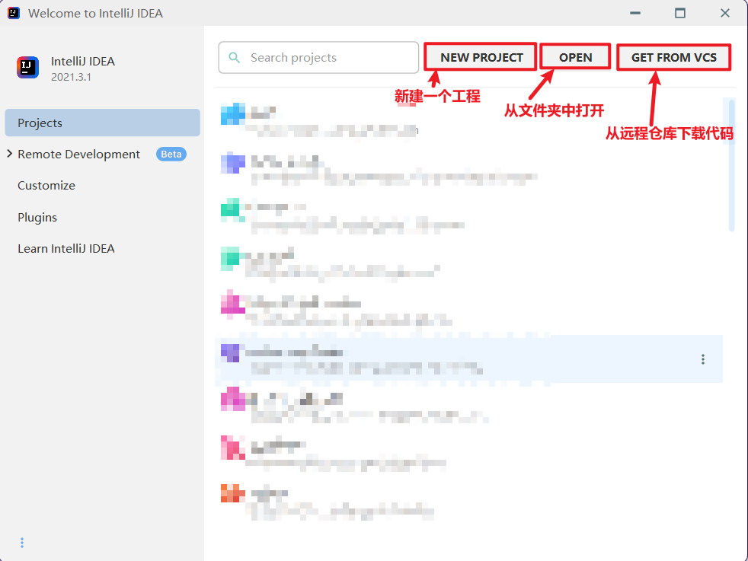This screenshot has height=561, width=748.
Task: Click IntelliJ icon in title bar
Action: [14, 13]
